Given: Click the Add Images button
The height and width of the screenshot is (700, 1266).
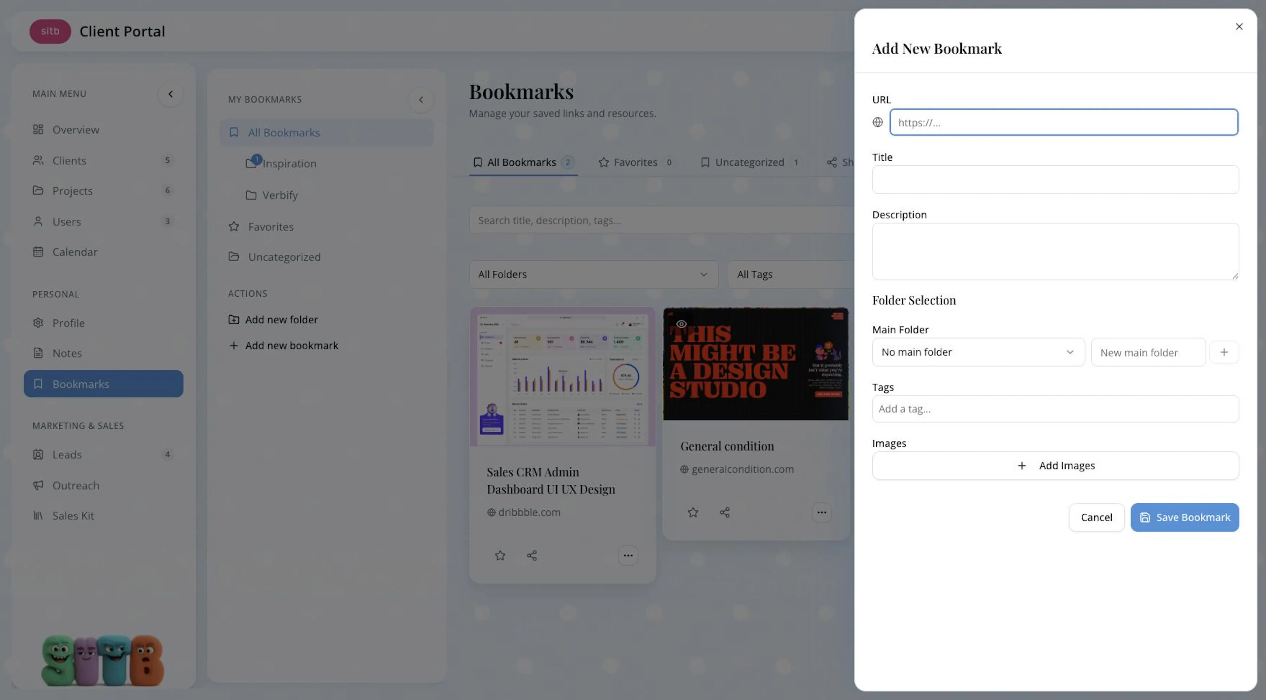Looking at the screenshot, I should [x=1055, y=465].
